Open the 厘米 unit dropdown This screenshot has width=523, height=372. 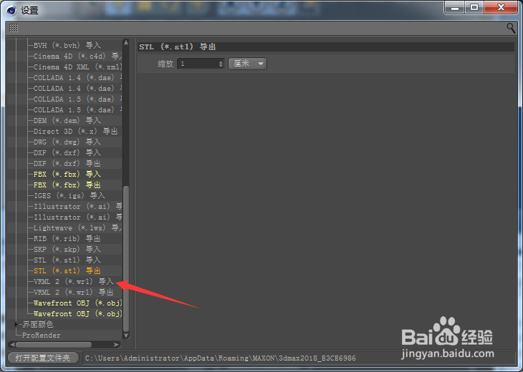[x=247, y=63]
